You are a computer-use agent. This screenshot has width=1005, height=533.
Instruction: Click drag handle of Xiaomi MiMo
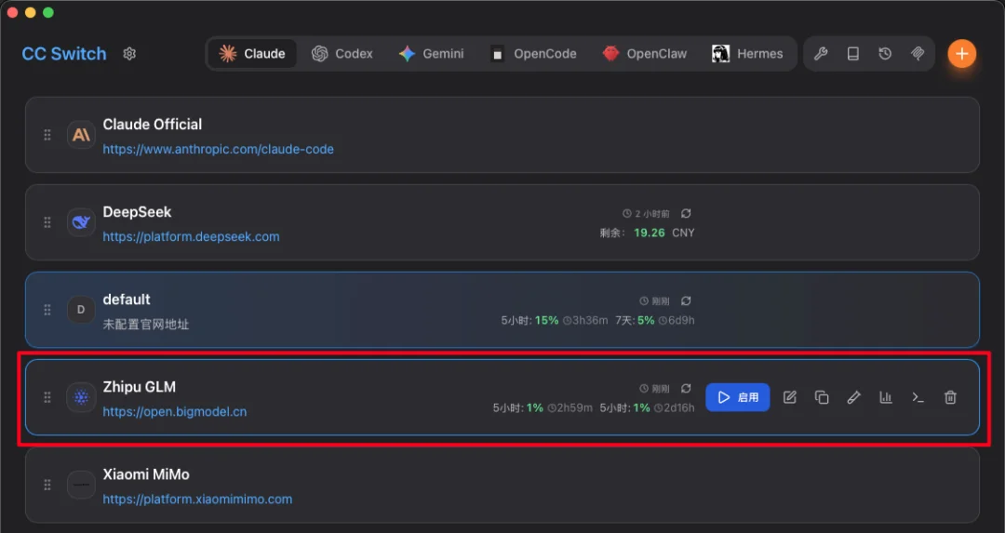(47, 485)
